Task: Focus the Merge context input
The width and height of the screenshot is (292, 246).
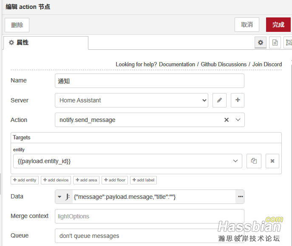Action: (150, 216)
